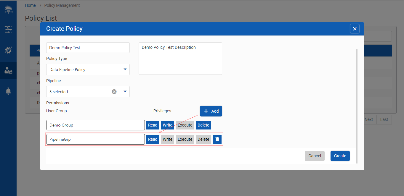The height and width of the screenshot is (196, 404).
Task: Cancel the policy creation
Action: coord(315,156)
